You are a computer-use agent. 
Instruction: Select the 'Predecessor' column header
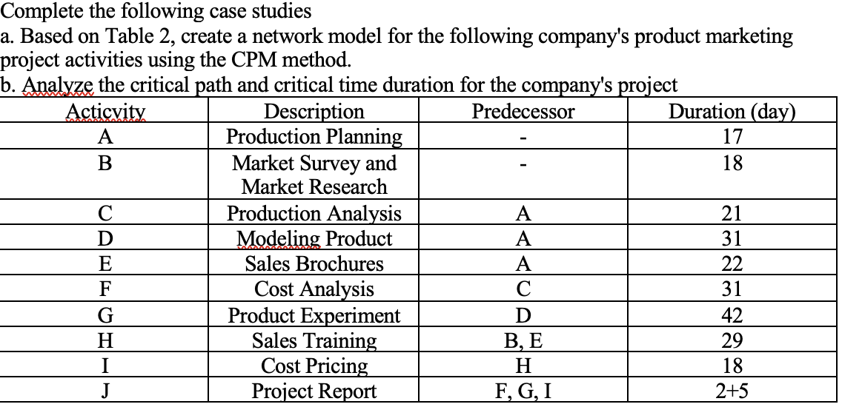click(x=523, y=112)
